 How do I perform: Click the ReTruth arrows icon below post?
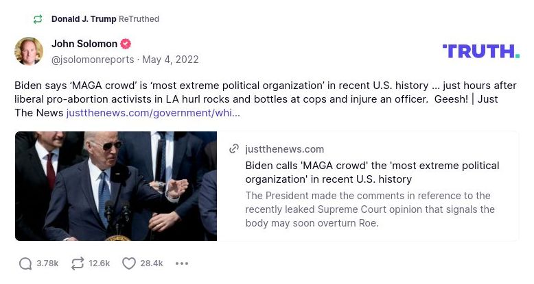(78, 263)
